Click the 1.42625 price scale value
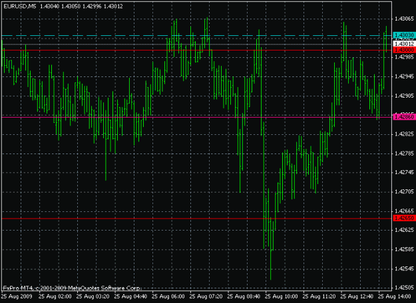 [x=404, y=230]
